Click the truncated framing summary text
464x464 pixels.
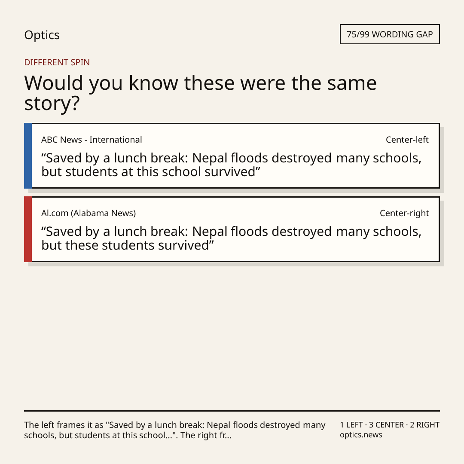[x=174, y=430]
